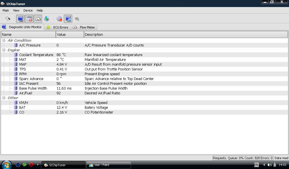
Task: Click the Description column header
Action: 186,34
